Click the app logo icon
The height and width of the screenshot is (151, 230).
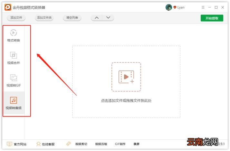(8, 7)
